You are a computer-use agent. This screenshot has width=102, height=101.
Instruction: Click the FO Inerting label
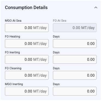[12, 52]
